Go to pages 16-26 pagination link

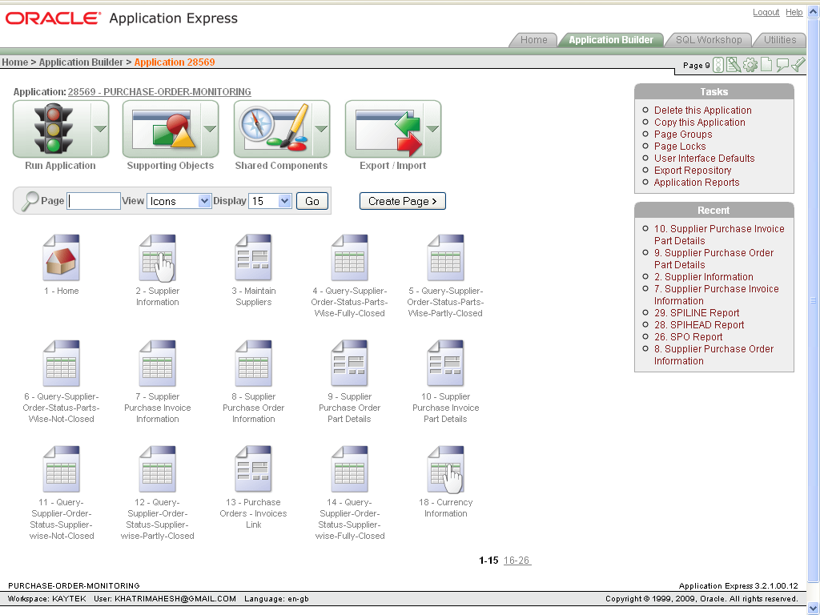point(517,560)
